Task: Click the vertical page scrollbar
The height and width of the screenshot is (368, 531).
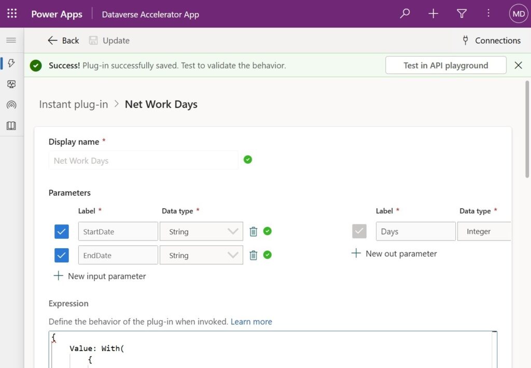Action: coord(527,129)
